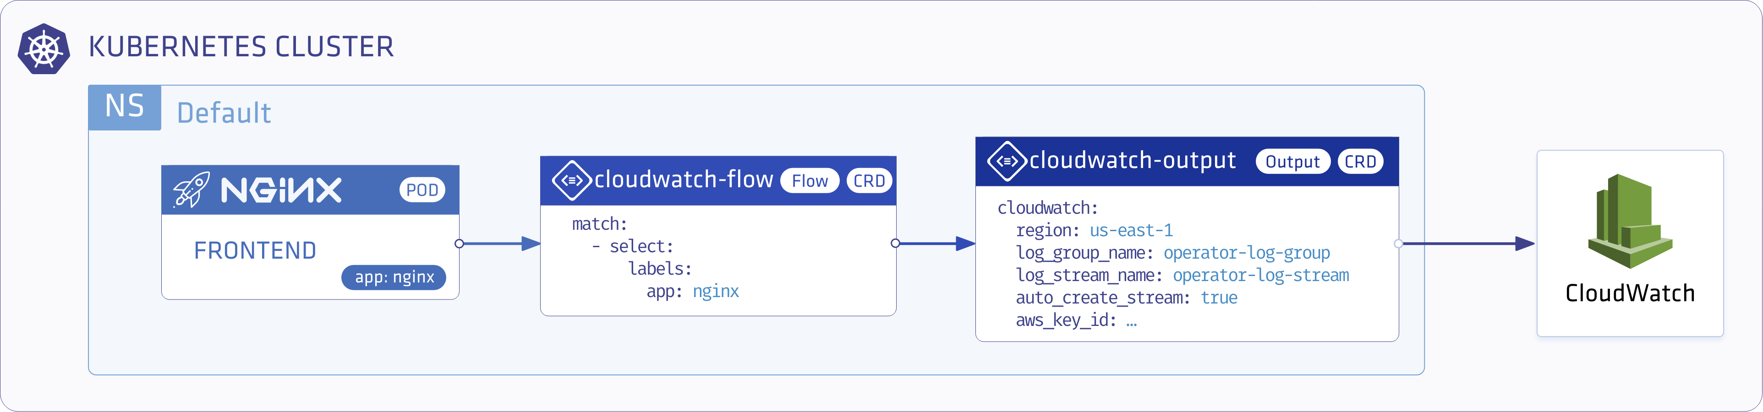Click the cloudwatch-flow diamond icon
This screenshot has width=1763, height=412.
coord(571,181)
